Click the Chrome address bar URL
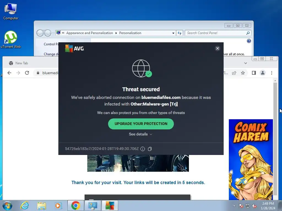The height and width of the screenshot is (211, 282). [x=50, y=73]
